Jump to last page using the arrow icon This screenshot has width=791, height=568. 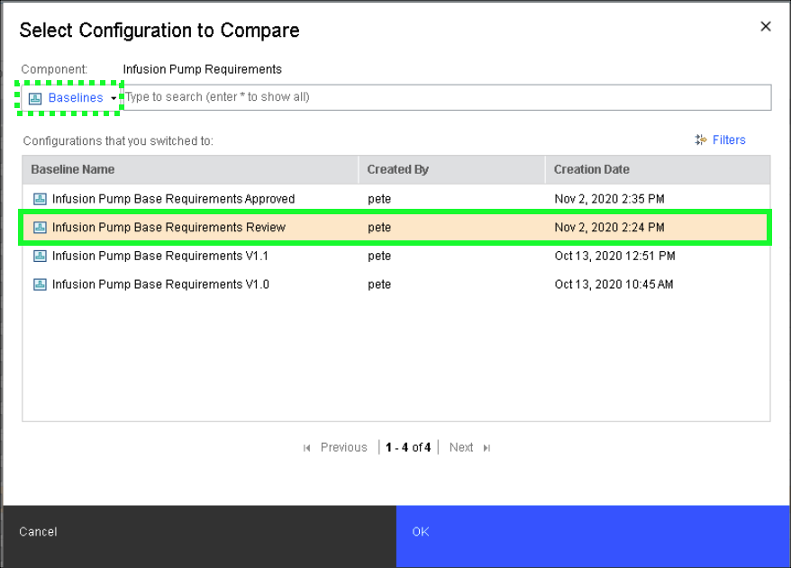click(x=487, y=448)
